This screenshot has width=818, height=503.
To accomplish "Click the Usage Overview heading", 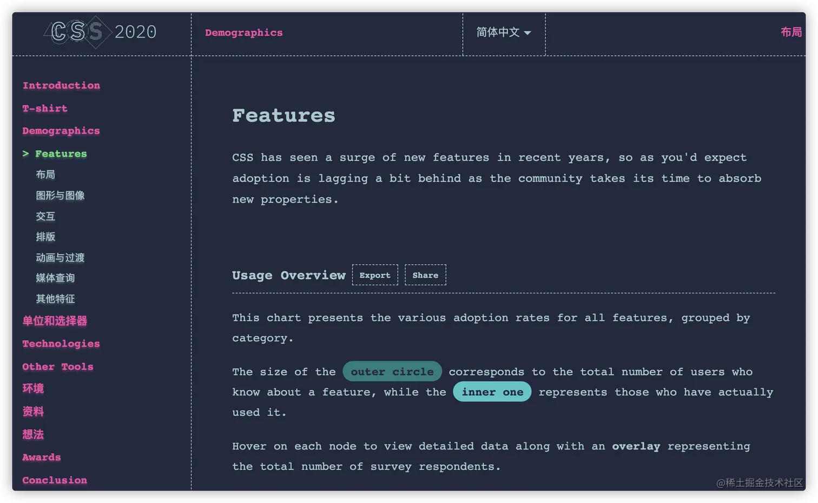I will tap(289, 276).
